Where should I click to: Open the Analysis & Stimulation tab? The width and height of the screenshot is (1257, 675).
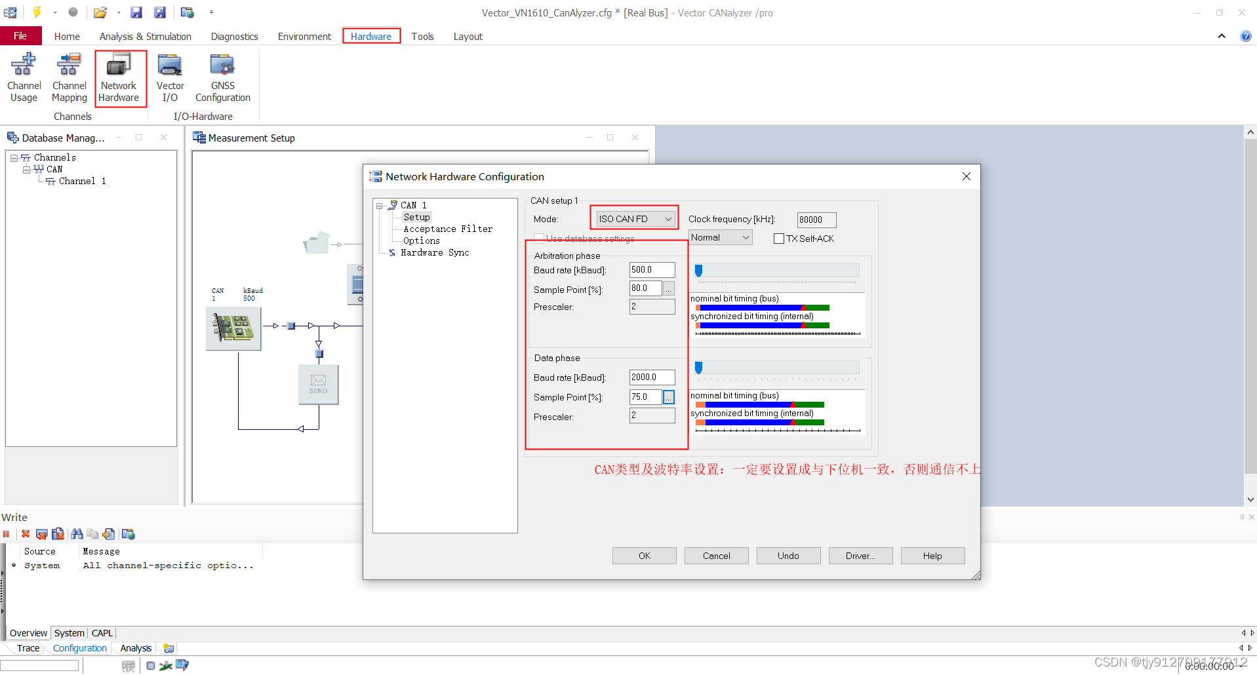(x=146, y=37)
